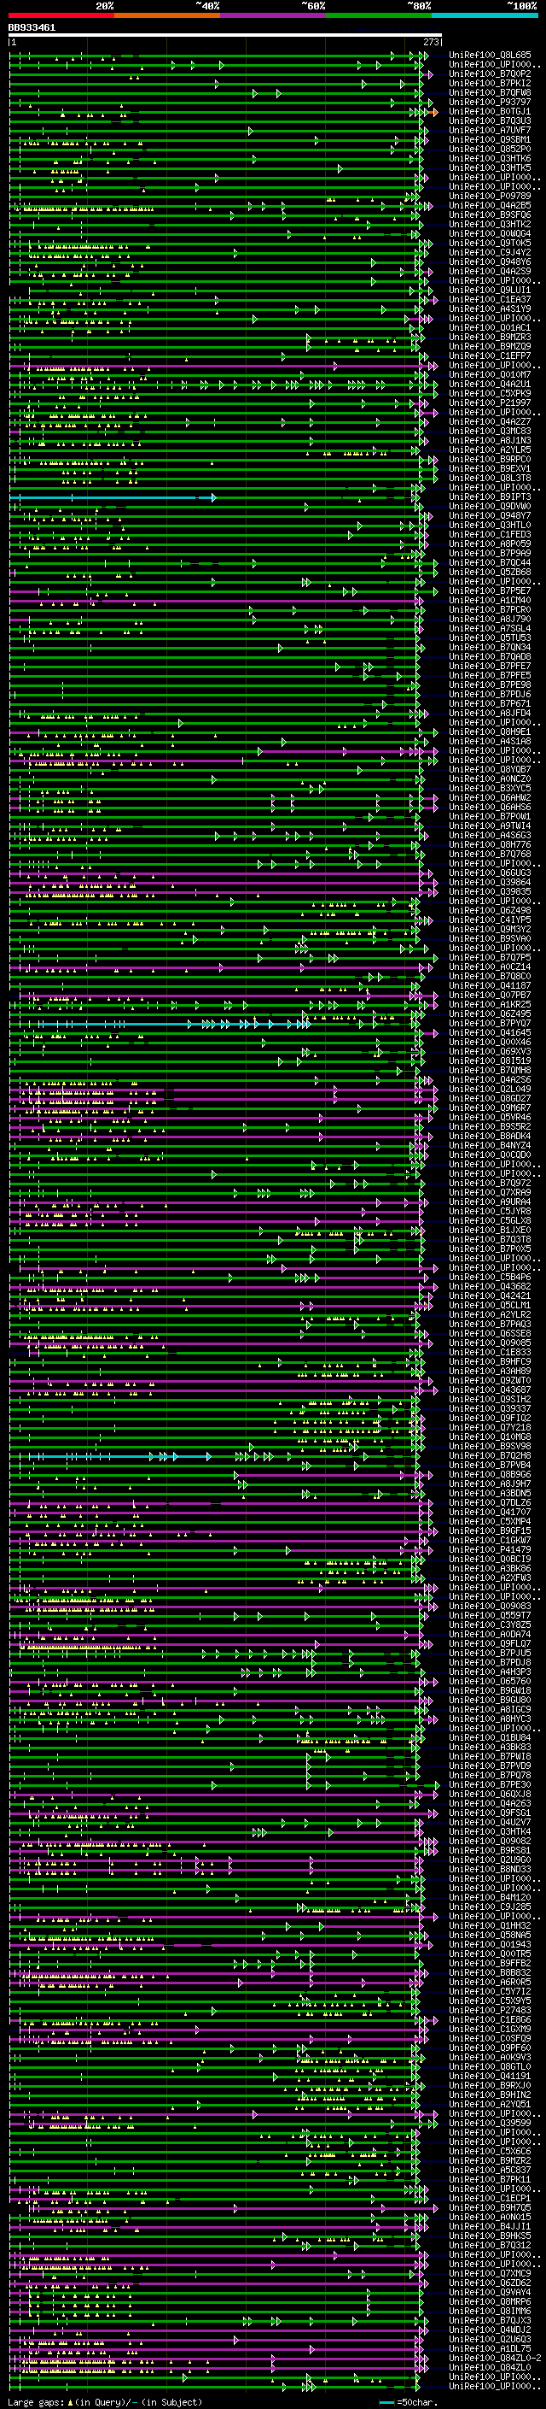The image size is (546, 2409).
Task: Select hit label UniRef100_Q07PB7
Action: [490, 995]
